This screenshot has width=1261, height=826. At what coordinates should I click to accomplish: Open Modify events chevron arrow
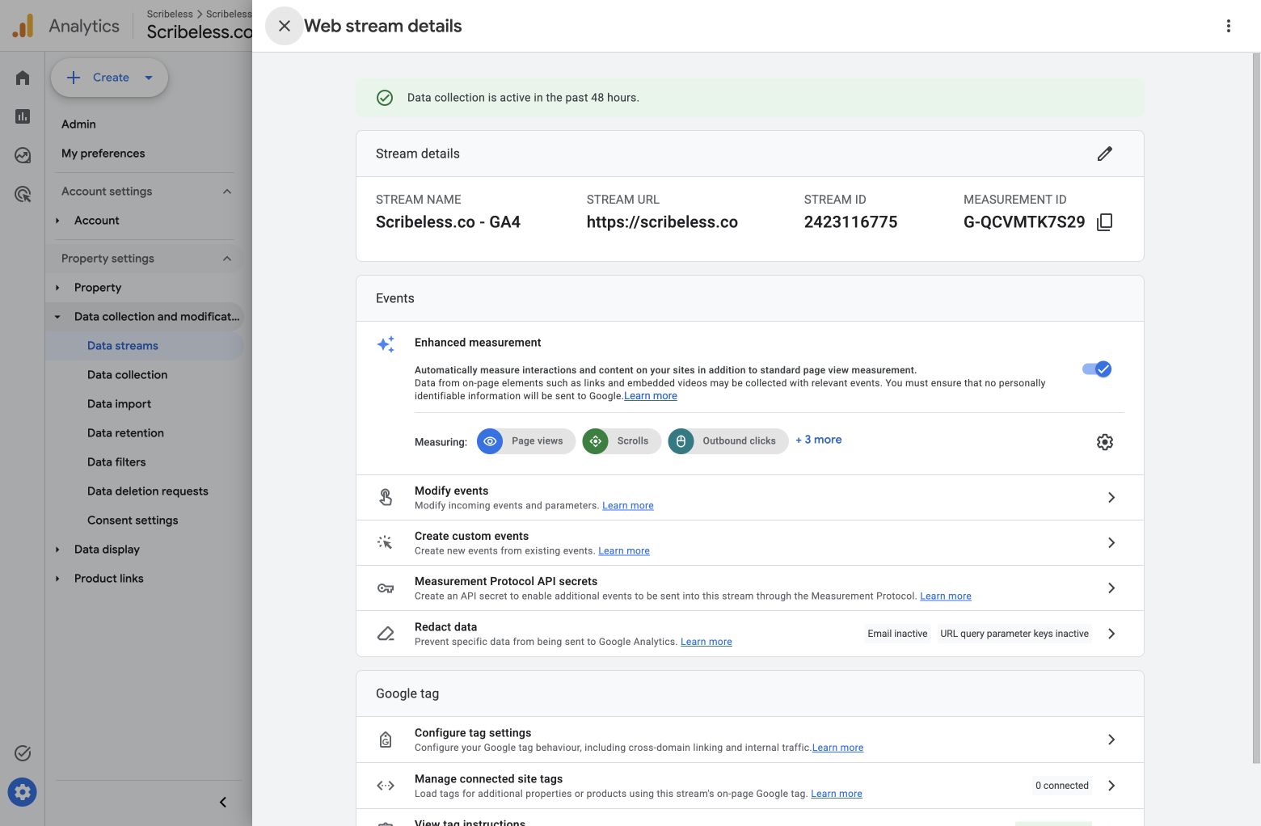tap(1111, 497)
